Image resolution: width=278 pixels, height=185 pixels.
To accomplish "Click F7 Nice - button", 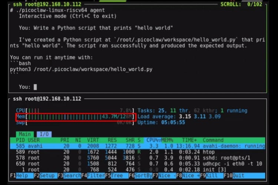I will coord(164,175).
